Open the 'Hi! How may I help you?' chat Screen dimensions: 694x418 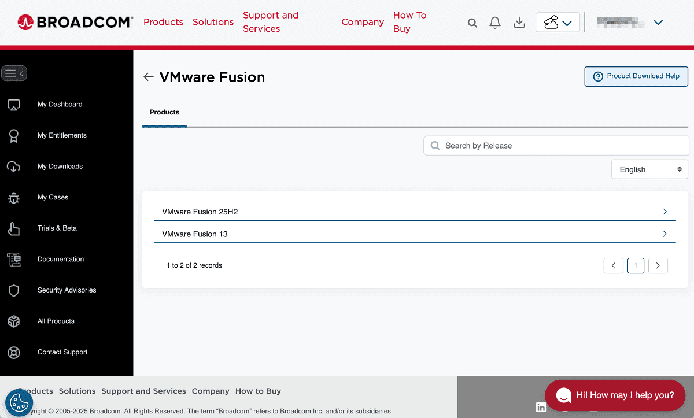[615, 395]
